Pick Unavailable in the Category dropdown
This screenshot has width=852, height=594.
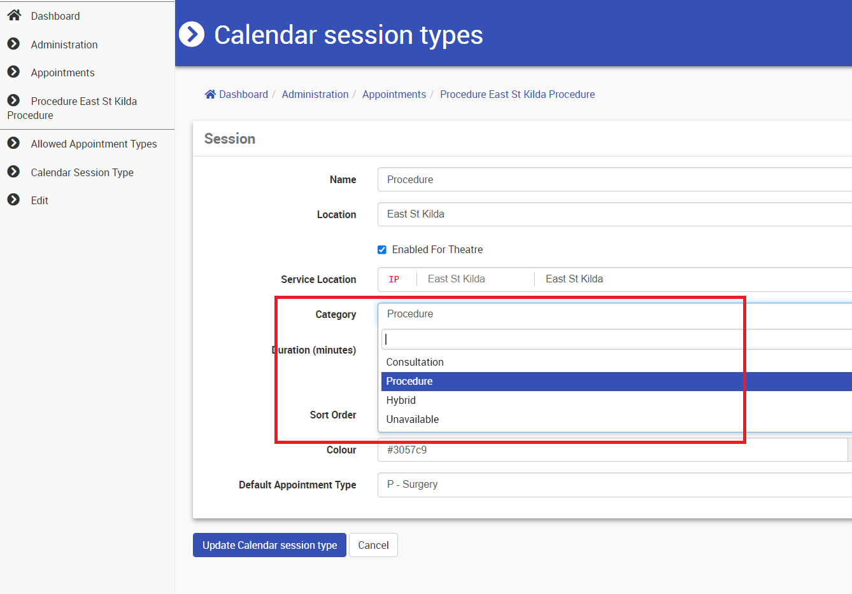(413, 419)
